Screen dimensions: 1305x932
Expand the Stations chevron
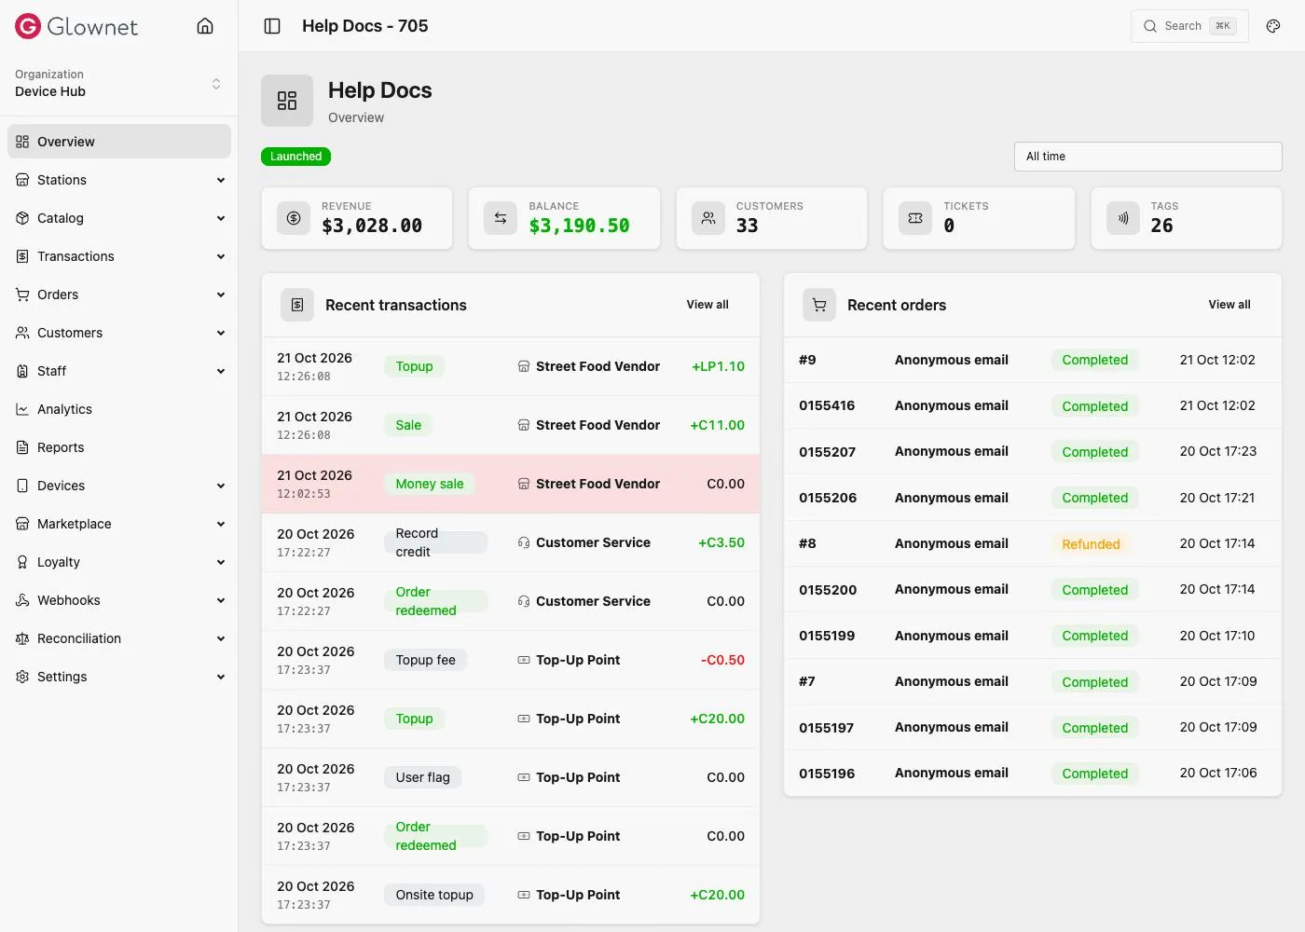[221, 180]
